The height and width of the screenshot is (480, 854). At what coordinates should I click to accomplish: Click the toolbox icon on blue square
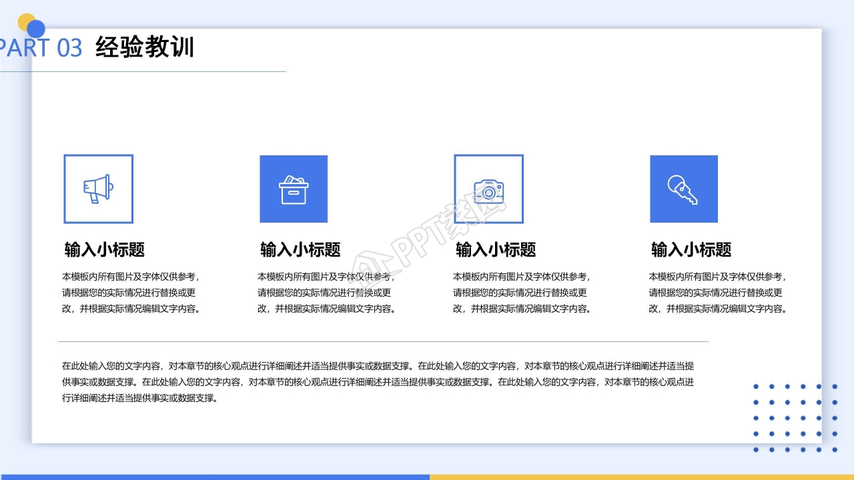[294, 189]
